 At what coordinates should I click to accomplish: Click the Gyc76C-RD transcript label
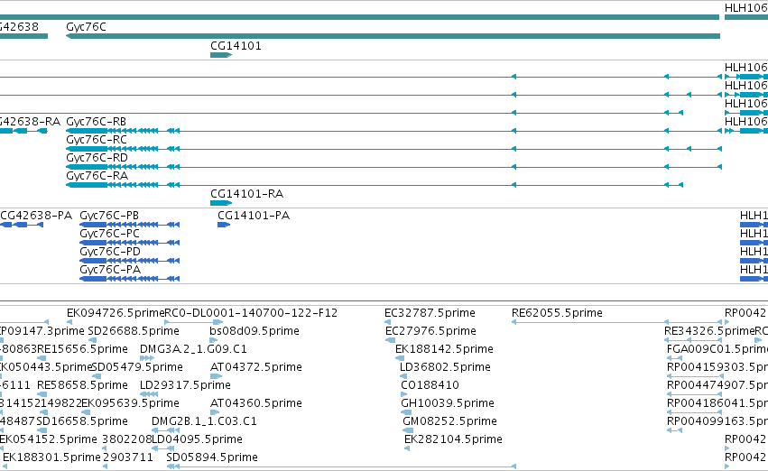click(97, 158)
